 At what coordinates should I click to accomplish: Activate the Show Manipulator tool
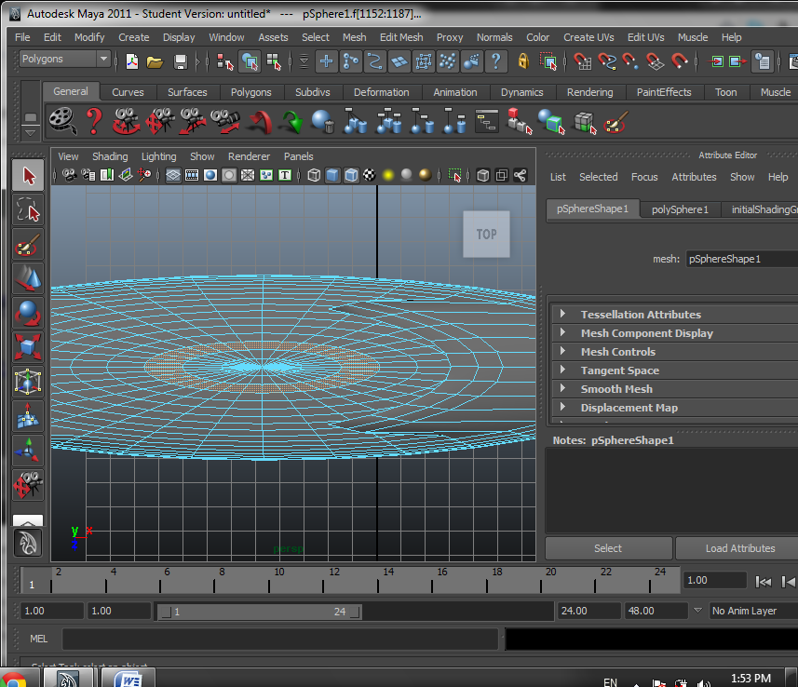(x=28, y=451)
